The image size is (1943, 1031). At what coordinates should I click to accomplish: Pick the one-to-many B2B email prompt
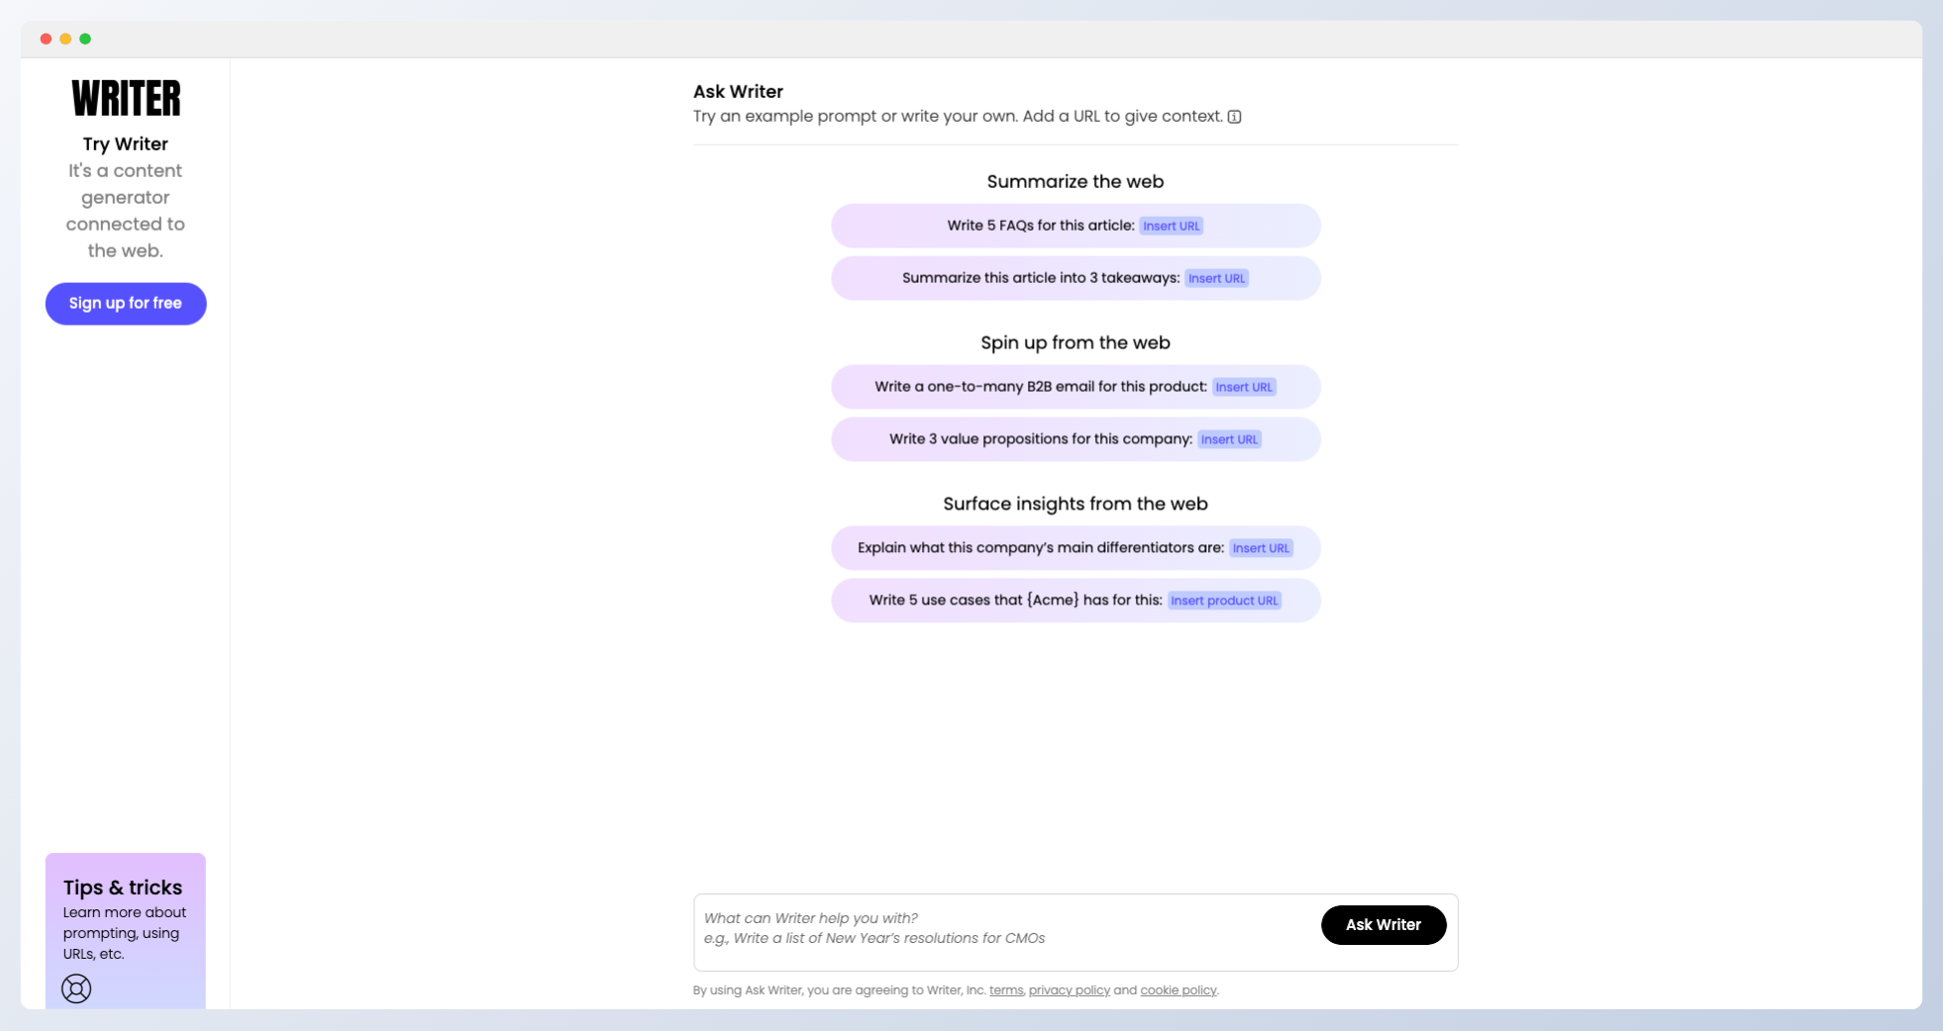coord(1075,387)
